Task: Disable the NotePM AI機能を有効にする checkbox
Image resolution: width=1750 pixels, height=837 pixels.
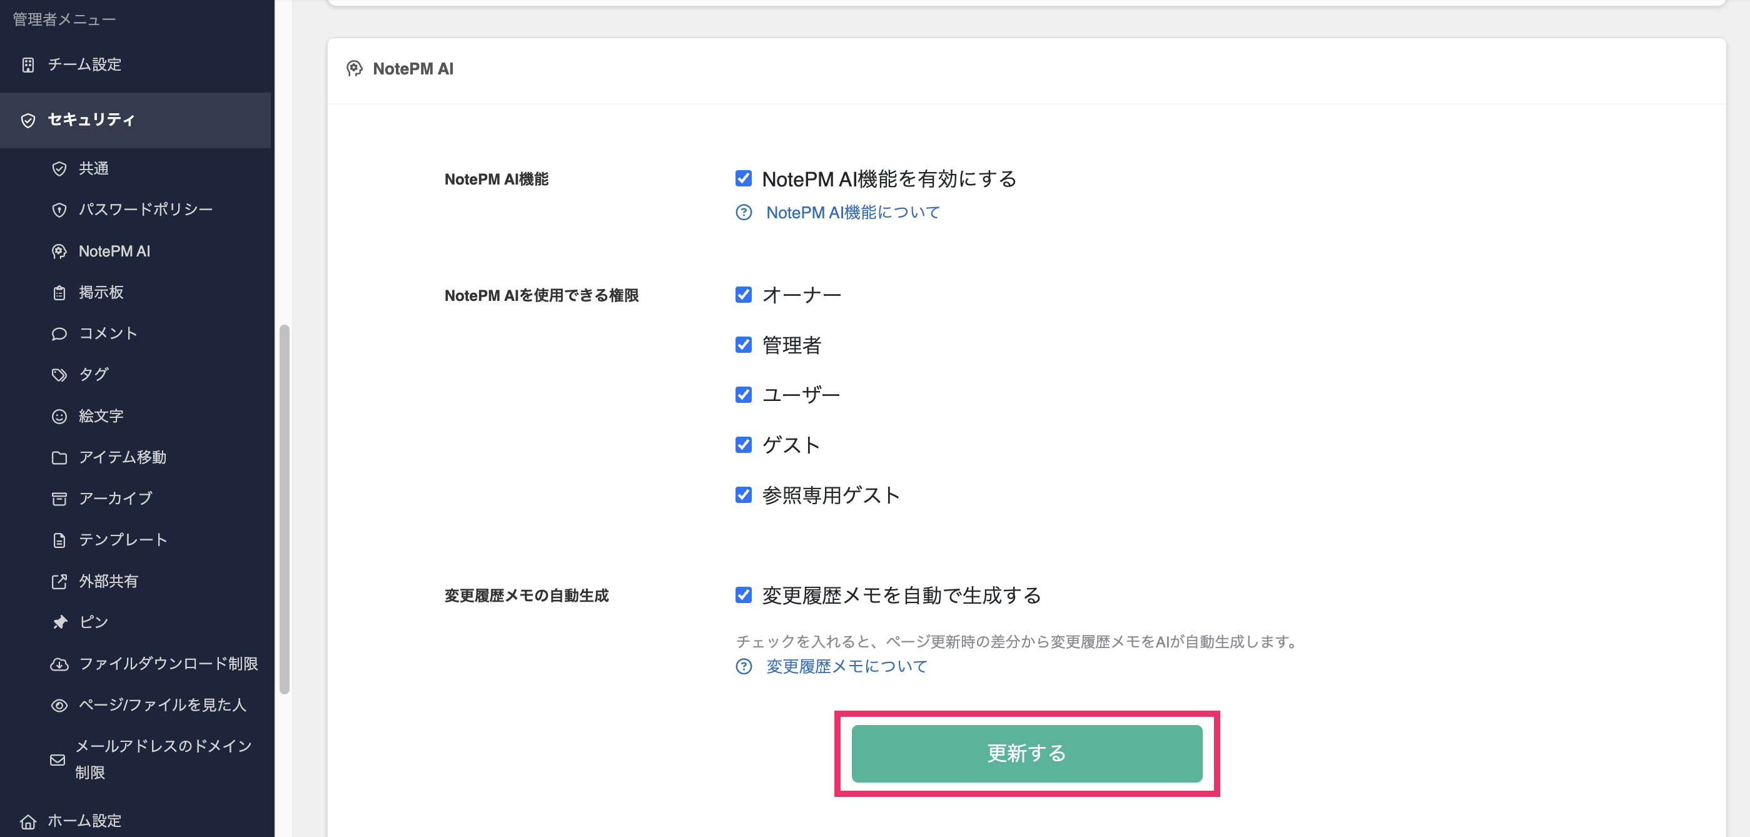Action: click(743, 179)
